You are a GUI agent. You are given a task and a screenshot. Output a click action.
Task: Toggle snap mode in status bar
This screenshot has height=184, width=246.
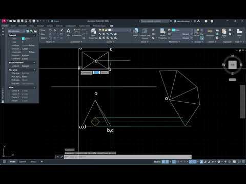(167, 162)
